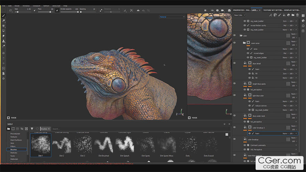Open the Photoshop export icon in left toolbar
The image size is (306, 172).
coord(3,68)
